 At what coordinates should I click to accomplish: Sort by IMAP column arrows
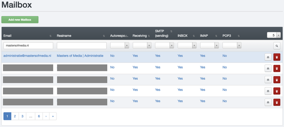(216, 36)
